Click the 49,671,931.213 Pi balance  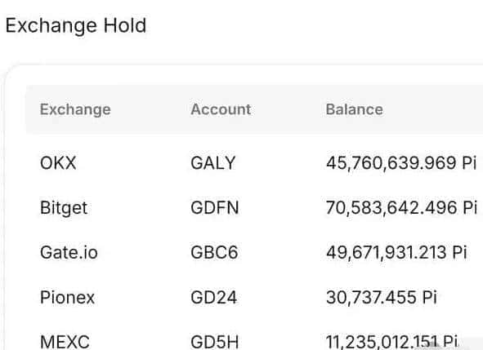pos(396,253)
